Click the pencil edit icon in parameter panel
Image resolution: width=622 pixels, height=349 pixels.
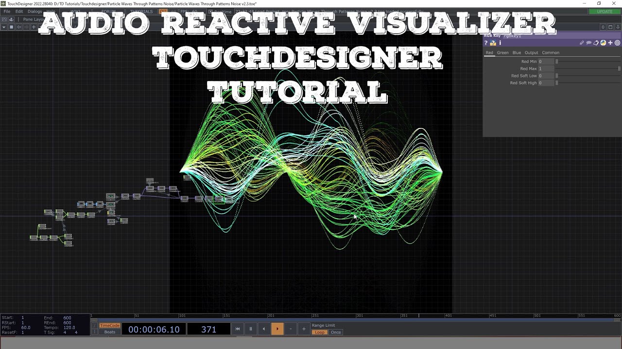(x=582, y=43)
